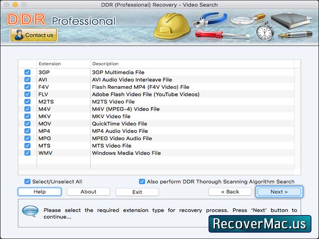Open the About dialog
The image size is (319, 239).
pyautogui.click(x=88, y=192)
